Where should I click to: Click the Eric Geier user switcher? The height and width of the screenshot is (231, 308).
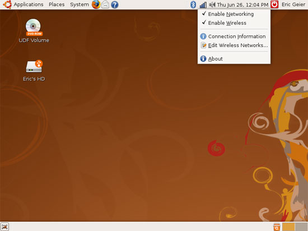point(293,4)
